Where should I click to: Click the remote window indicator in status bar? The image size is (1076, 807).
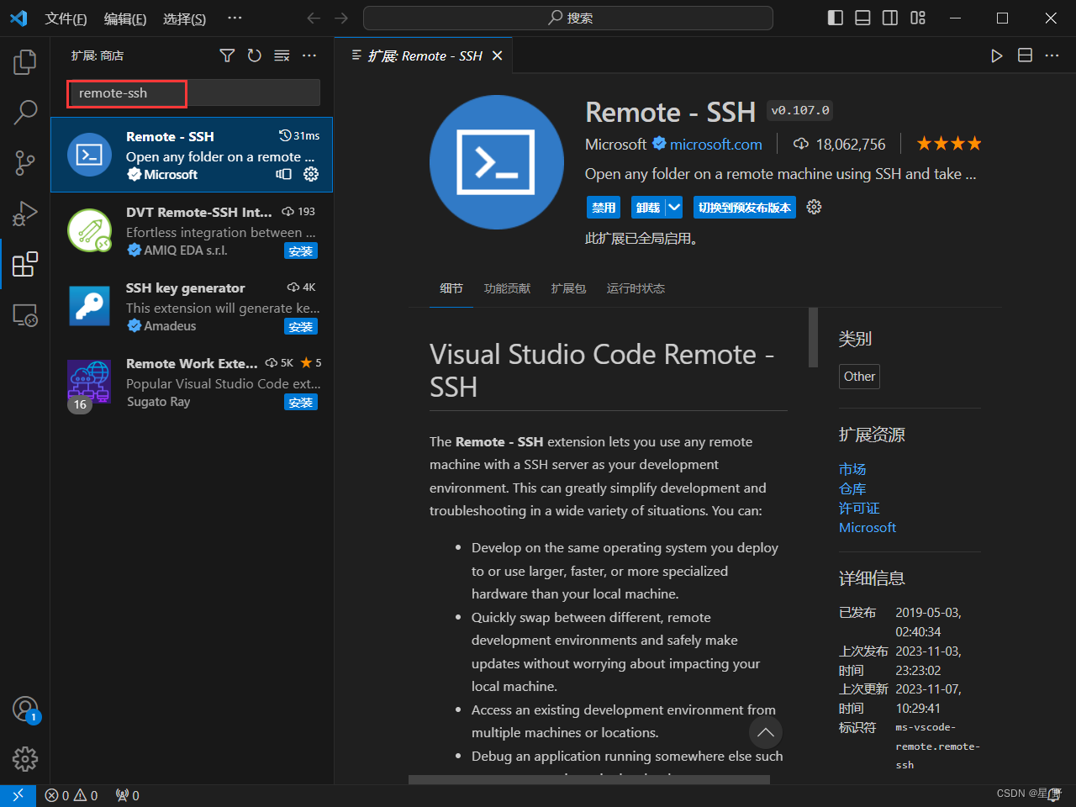tap(18, 795)
